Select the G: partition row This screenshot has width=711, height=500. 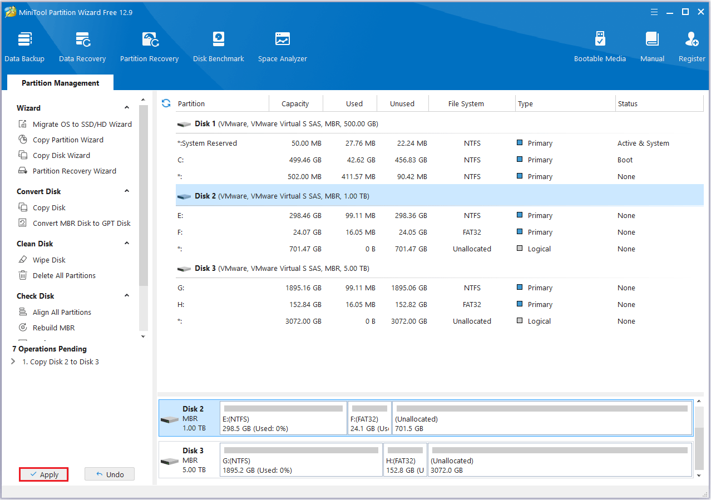click(440, 288)
